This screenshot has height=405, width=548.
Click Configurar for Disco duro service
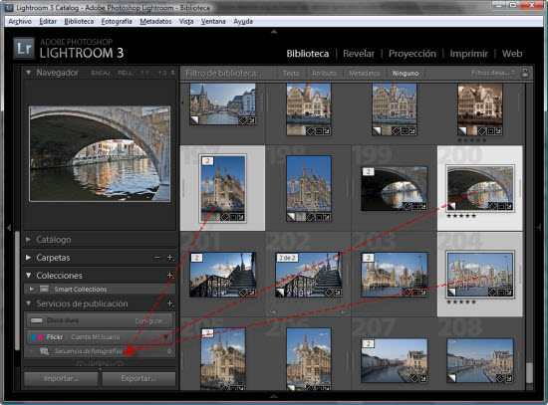151,320
